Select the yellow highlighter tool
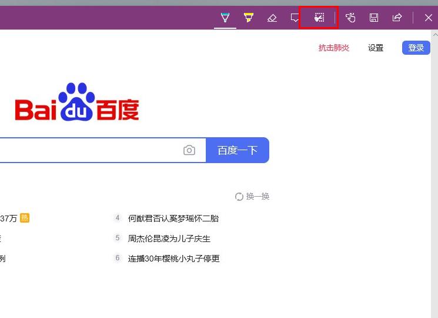The width and height of the screenshot is (438, 318). 248,18
